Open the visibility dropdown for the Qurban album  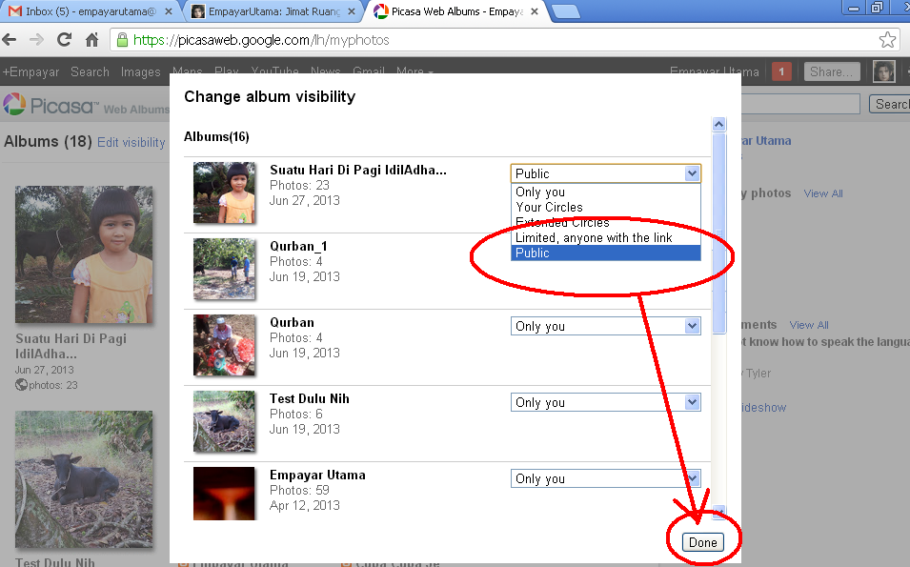pos(606,326)
